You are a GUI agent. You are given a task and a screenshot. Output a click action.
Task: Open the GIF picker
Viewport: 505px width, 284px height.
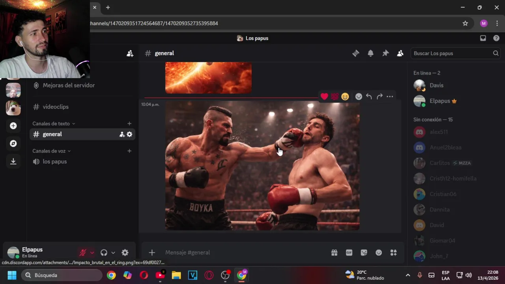pos(349,252)
